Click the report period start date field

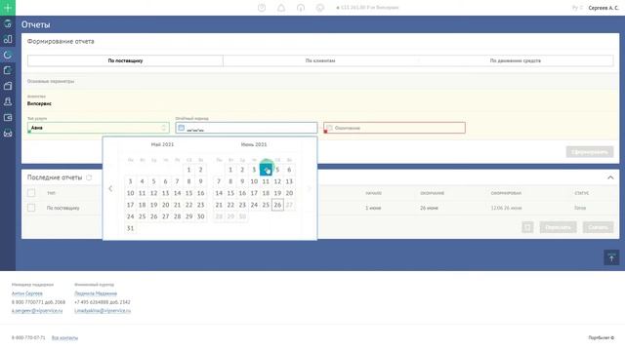246,128
